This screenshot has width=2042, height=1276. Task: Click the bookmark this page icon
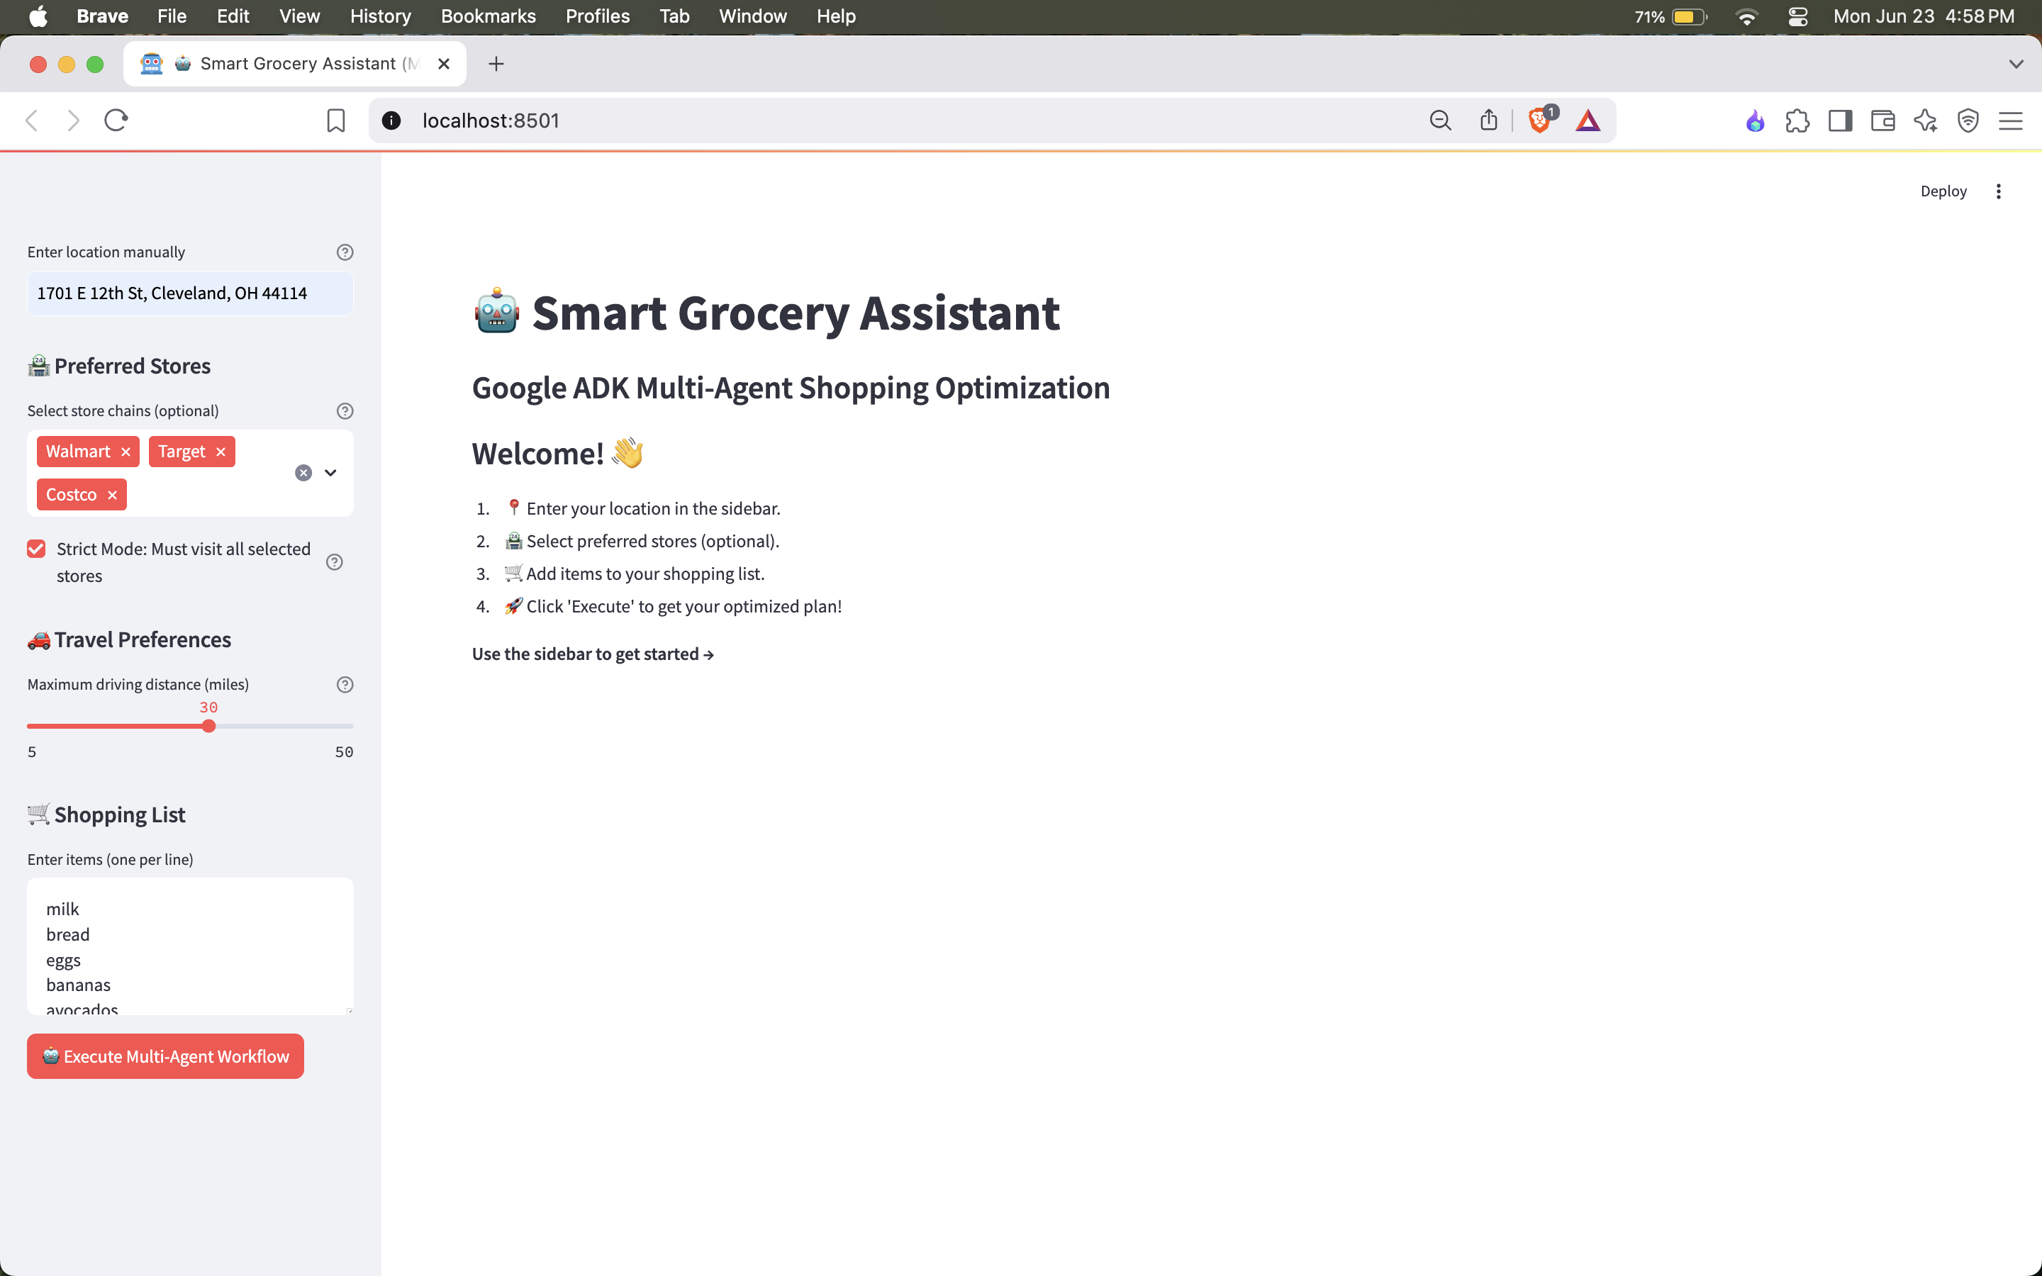point(335,121)
